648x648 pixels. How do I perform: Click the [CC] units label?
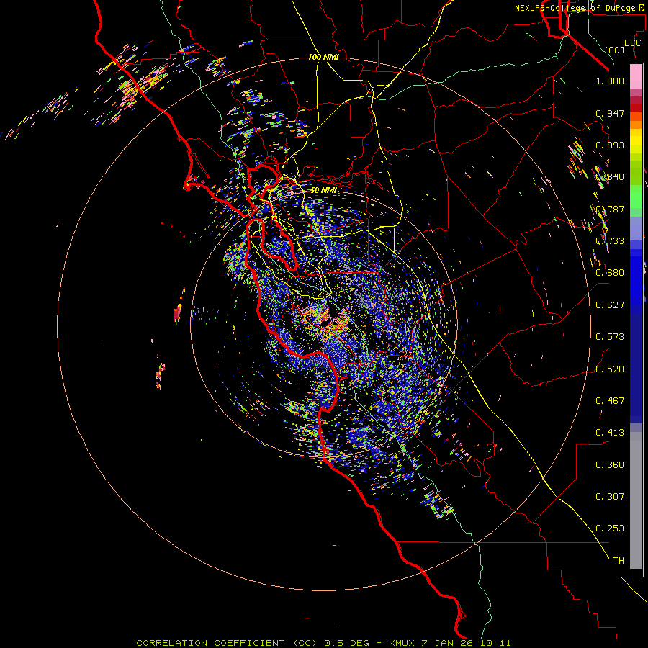pyautogui.click(x=615, y=50)
